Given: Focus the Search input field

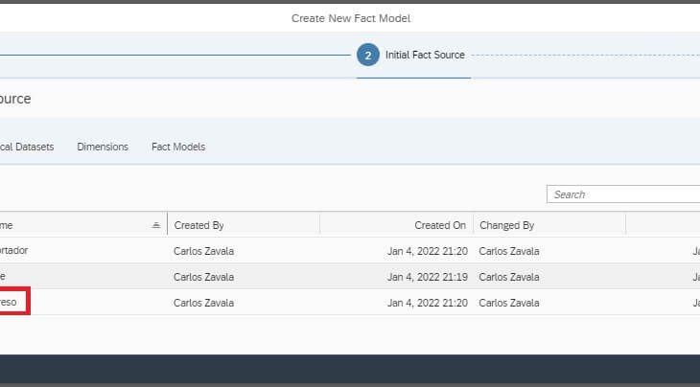Looking at the screenshot, I should 623,194.
